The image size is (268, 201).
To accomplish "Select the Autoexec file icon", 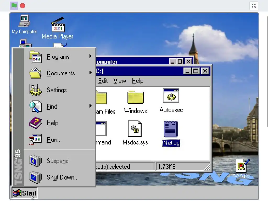I will click(x=171, y=96).
